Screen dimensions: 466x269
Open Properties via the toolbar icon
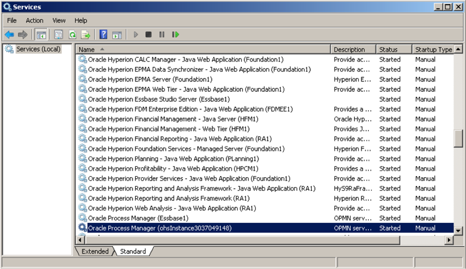pyautogui.click(x=59, y=35)
